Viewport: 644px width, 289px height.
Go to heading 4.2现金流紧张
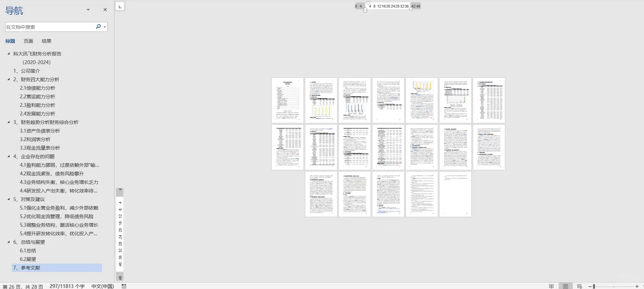pos(52,174)
